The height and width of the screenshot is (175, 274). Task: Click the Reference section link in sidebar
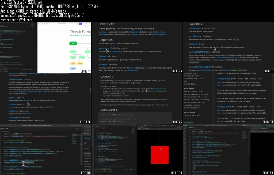[189, 123]
